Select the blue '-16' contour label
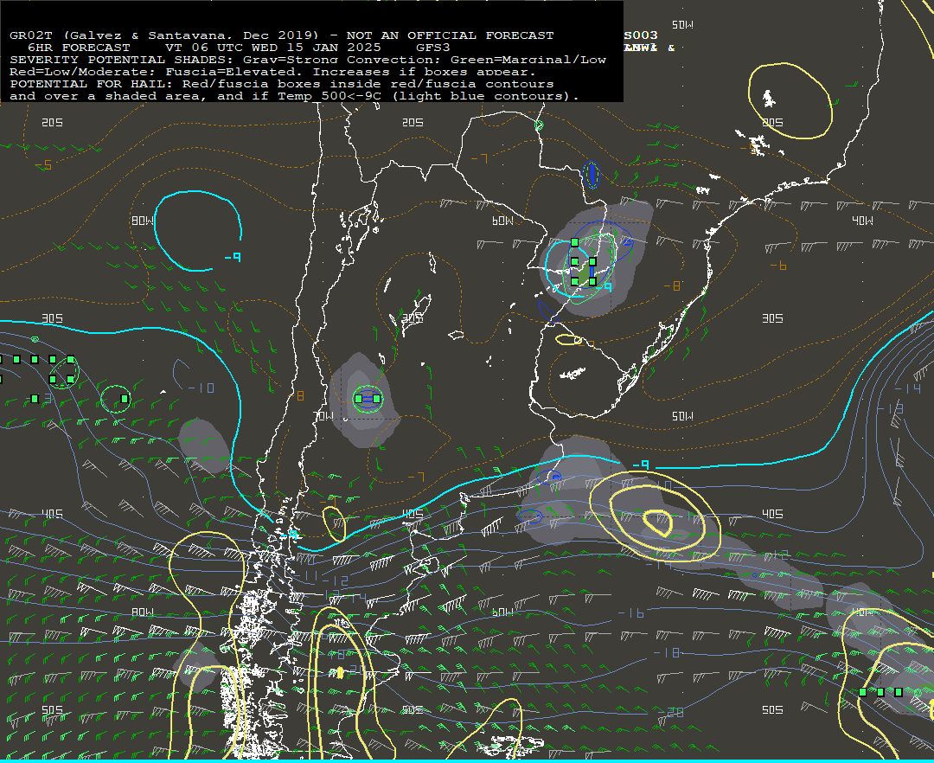The height and width of the screenshot is (763, 934). tap(630, 612)
